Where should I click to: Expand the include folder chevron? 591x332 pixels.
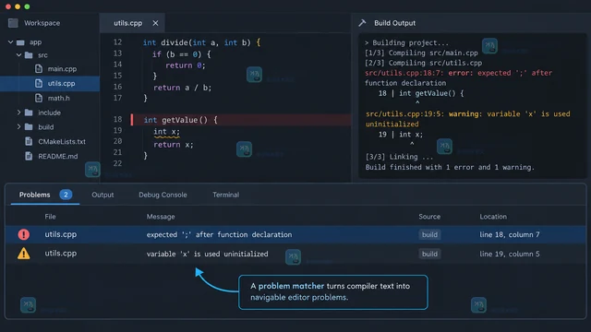tap(18, 113)
